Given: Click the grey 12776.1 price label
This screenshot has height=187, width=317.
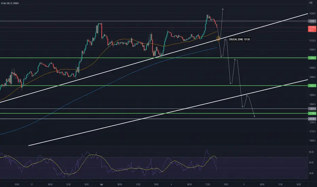Looking at the screenshot, I should (312, 119).
